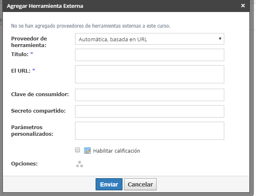Image resolution: width=256 pixels, height=196 pixels.
Task: Enable the Habilitar calificación checkbox
Action: (x=78, y=150)
